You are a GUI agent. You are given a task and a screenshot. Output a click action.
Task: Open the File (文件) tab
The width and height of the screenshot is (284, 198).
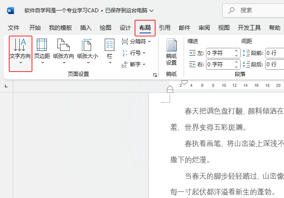point(14,28)
